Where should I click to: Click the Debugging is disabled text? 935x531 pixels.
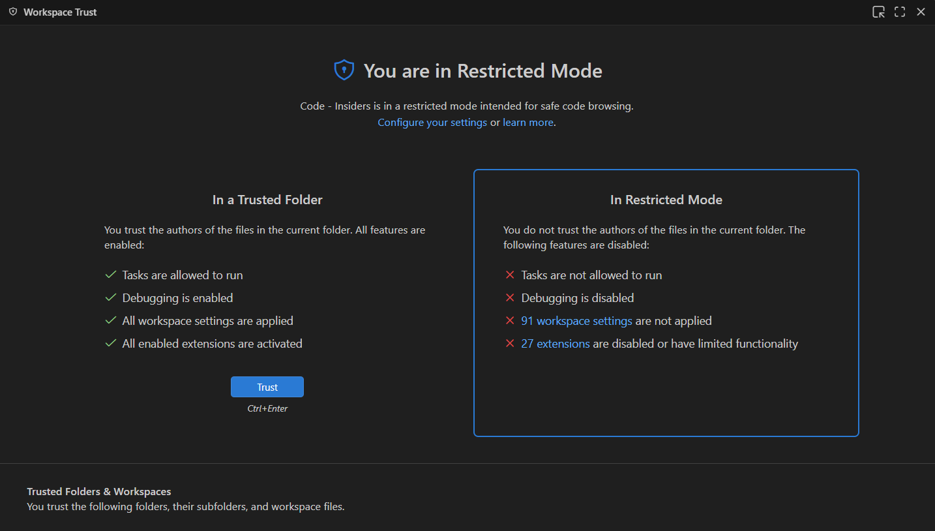[578, 298]
